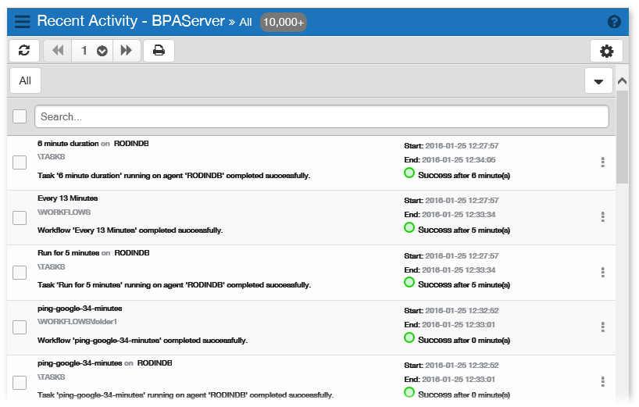Viewport: 639px width, 407px height.
Task: Expand the filter dropdown arrow on right
Action: coord(598,81)
